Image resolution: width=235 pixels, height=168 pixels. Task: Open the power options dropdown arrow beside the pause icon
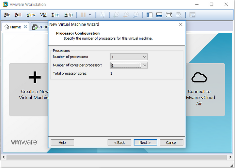pos(90,15)
